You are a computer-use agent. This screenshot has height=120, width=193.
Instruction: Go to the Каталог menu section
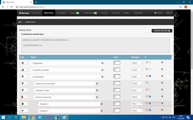[105, 13]
